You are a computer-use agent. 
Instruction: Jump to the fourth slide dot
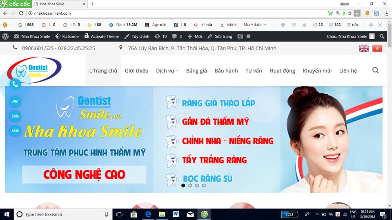pos(204,185)
